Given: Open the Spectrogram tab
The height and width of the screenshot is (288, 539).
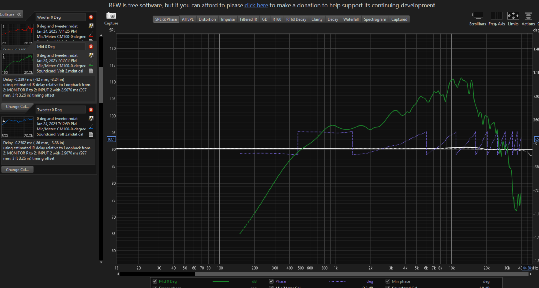Looking at the screenshot, I should [x=375, y=19].
